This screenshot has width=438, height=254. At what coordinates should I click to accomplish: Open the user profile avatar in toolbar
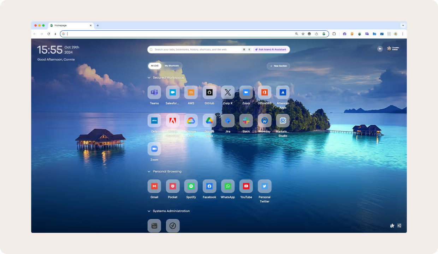coord(396,34)
